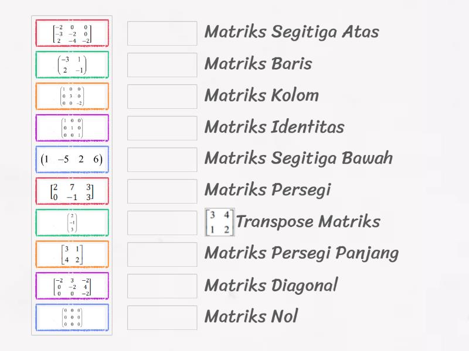
Task: Click answer slot for Matriks Segitiga Atas
Action: coord(162,33)
